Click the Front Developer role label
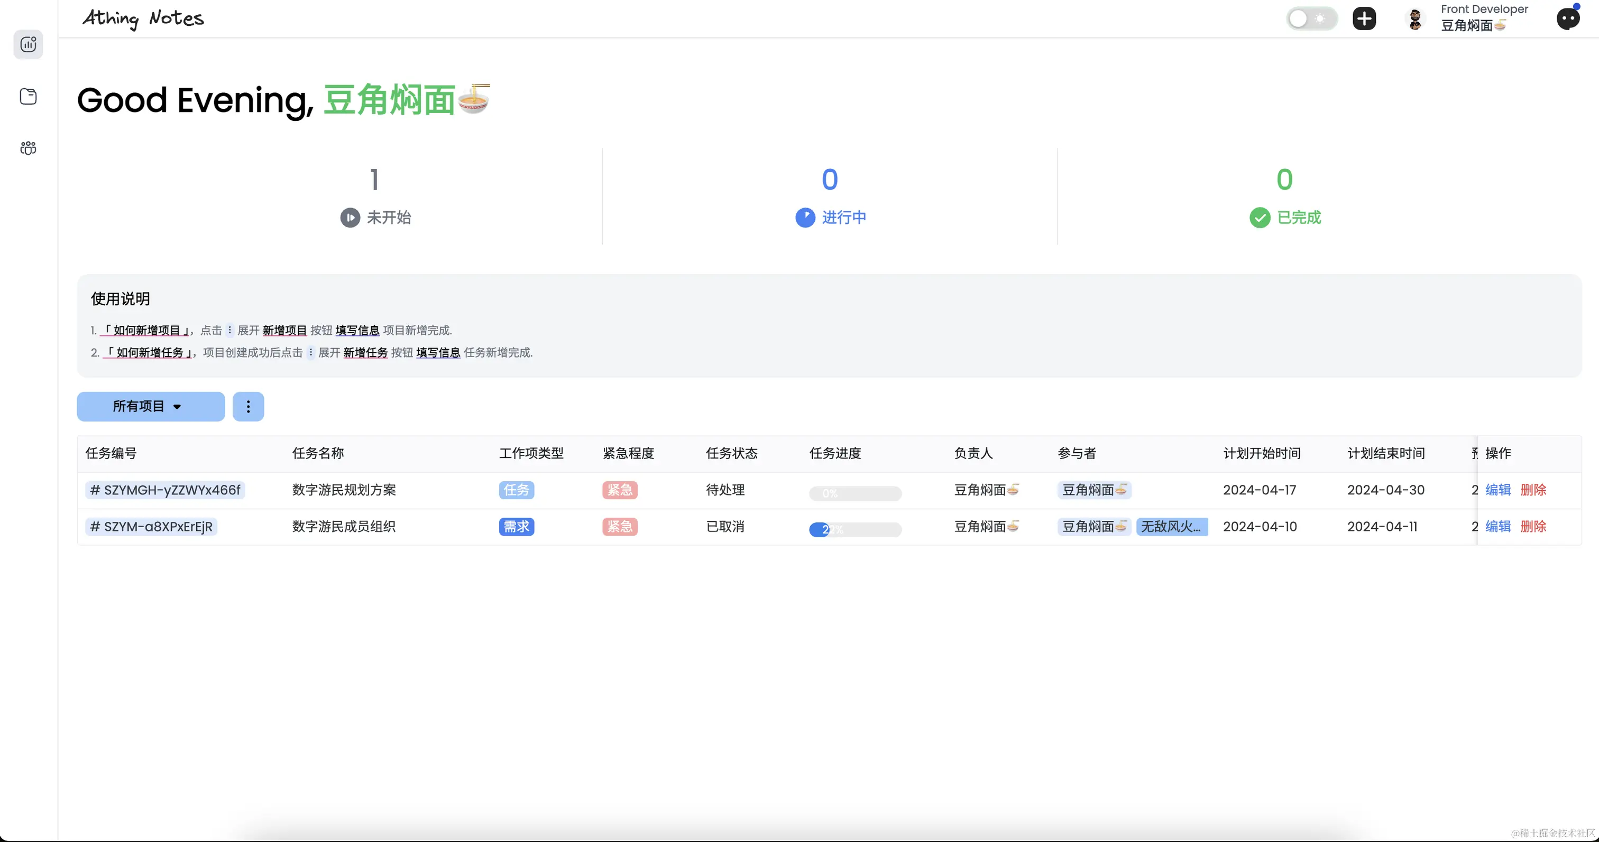This screenshot has height=842, width=1599. point(1484,10)
